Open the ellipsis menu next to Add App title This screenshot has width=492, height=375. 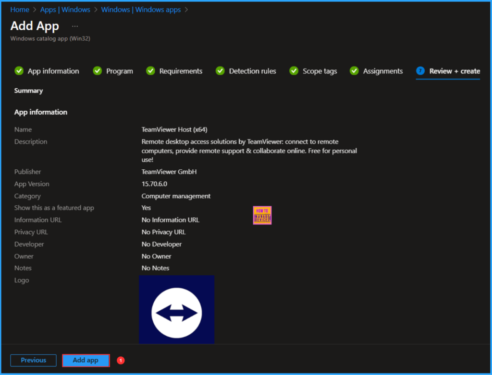(x=74, y=25)
